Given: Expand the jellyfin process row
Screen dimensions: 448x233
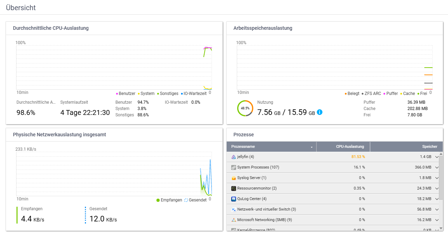Looking at the screenshot, I should tap(437, 157).
